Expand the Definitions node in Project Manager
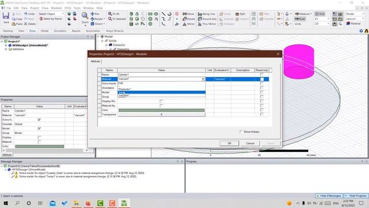The height and width of the screenshot is (208, 369). click(6, 49)
